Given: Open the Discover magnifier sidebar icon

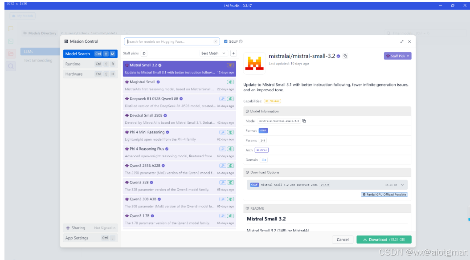Looking at the screenshot, I should click(x=11, y=66).
